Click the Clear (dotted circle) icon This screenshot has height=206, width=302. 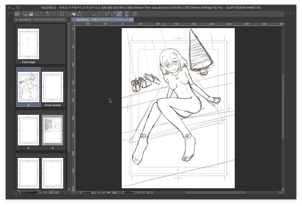tap(62, 14)
